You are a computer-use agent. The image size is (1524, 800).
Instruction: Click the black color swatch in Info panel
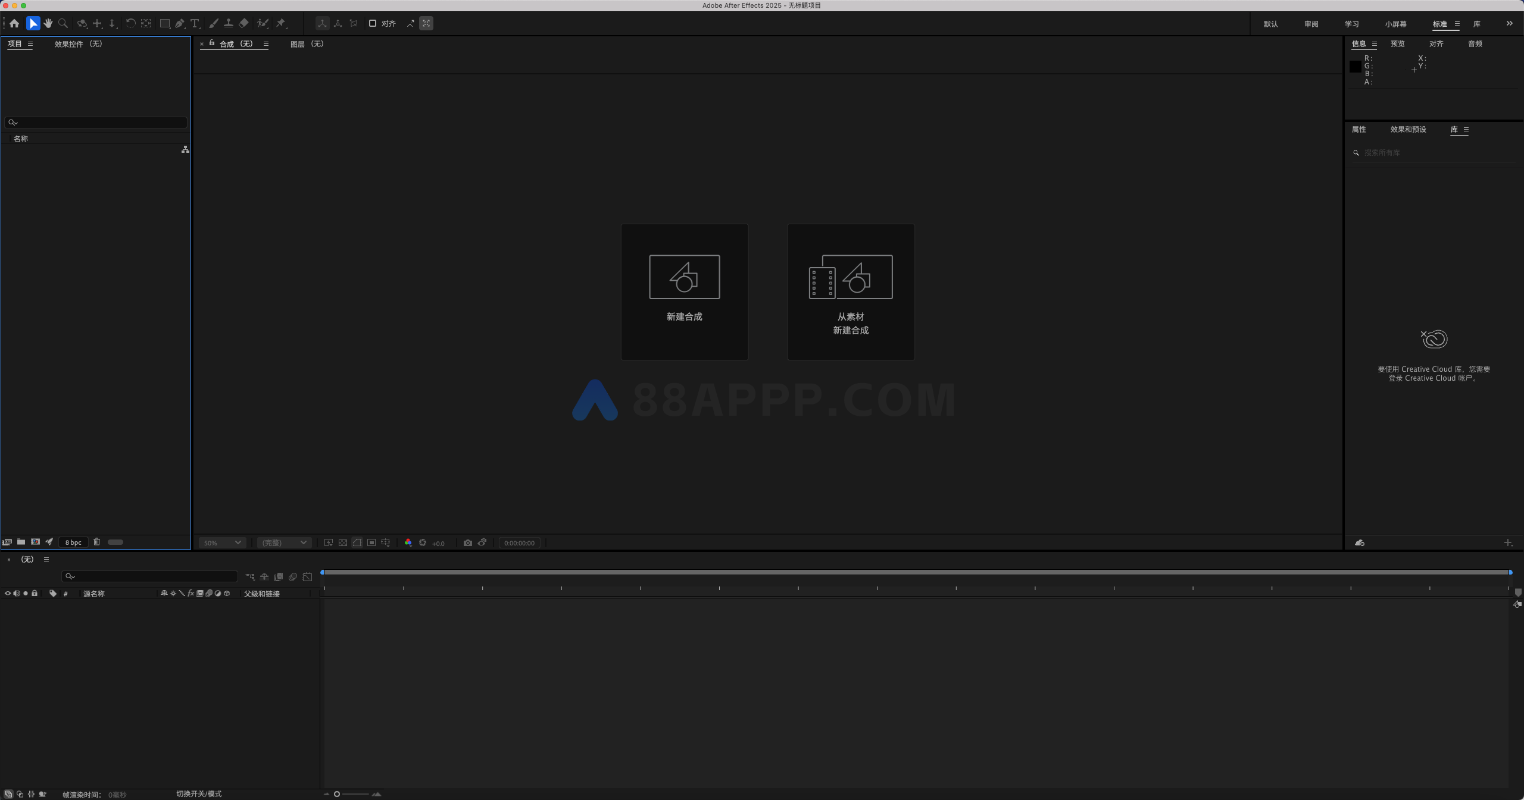pos(1356,67)
